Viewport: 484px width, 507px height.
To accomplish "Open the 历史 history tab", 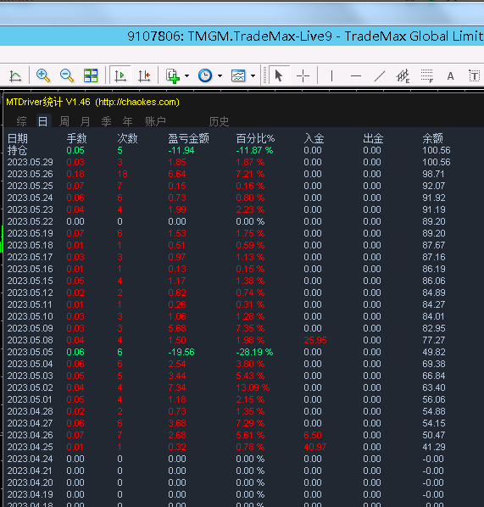I will (219, 121).
